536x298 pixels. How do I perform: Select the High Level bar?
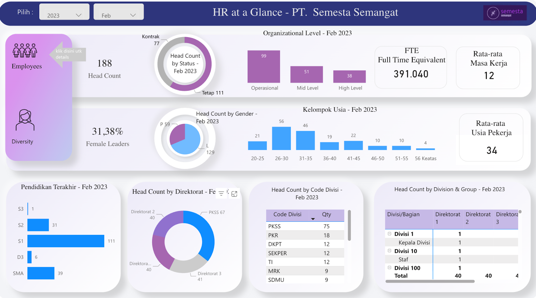point(349,77)
